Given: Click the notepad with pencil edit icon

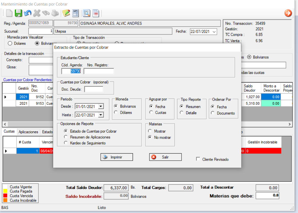Looking at the screenshot, I should point(66,13).
